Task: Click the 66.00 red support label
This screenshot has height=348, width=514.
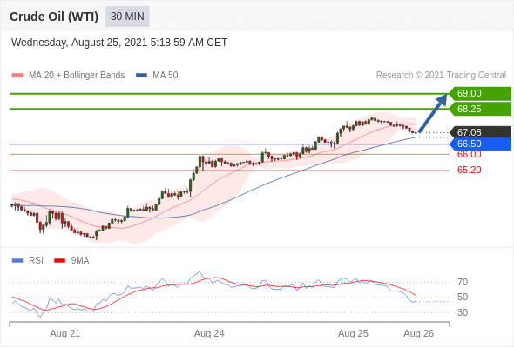Action: coord(469,154)
